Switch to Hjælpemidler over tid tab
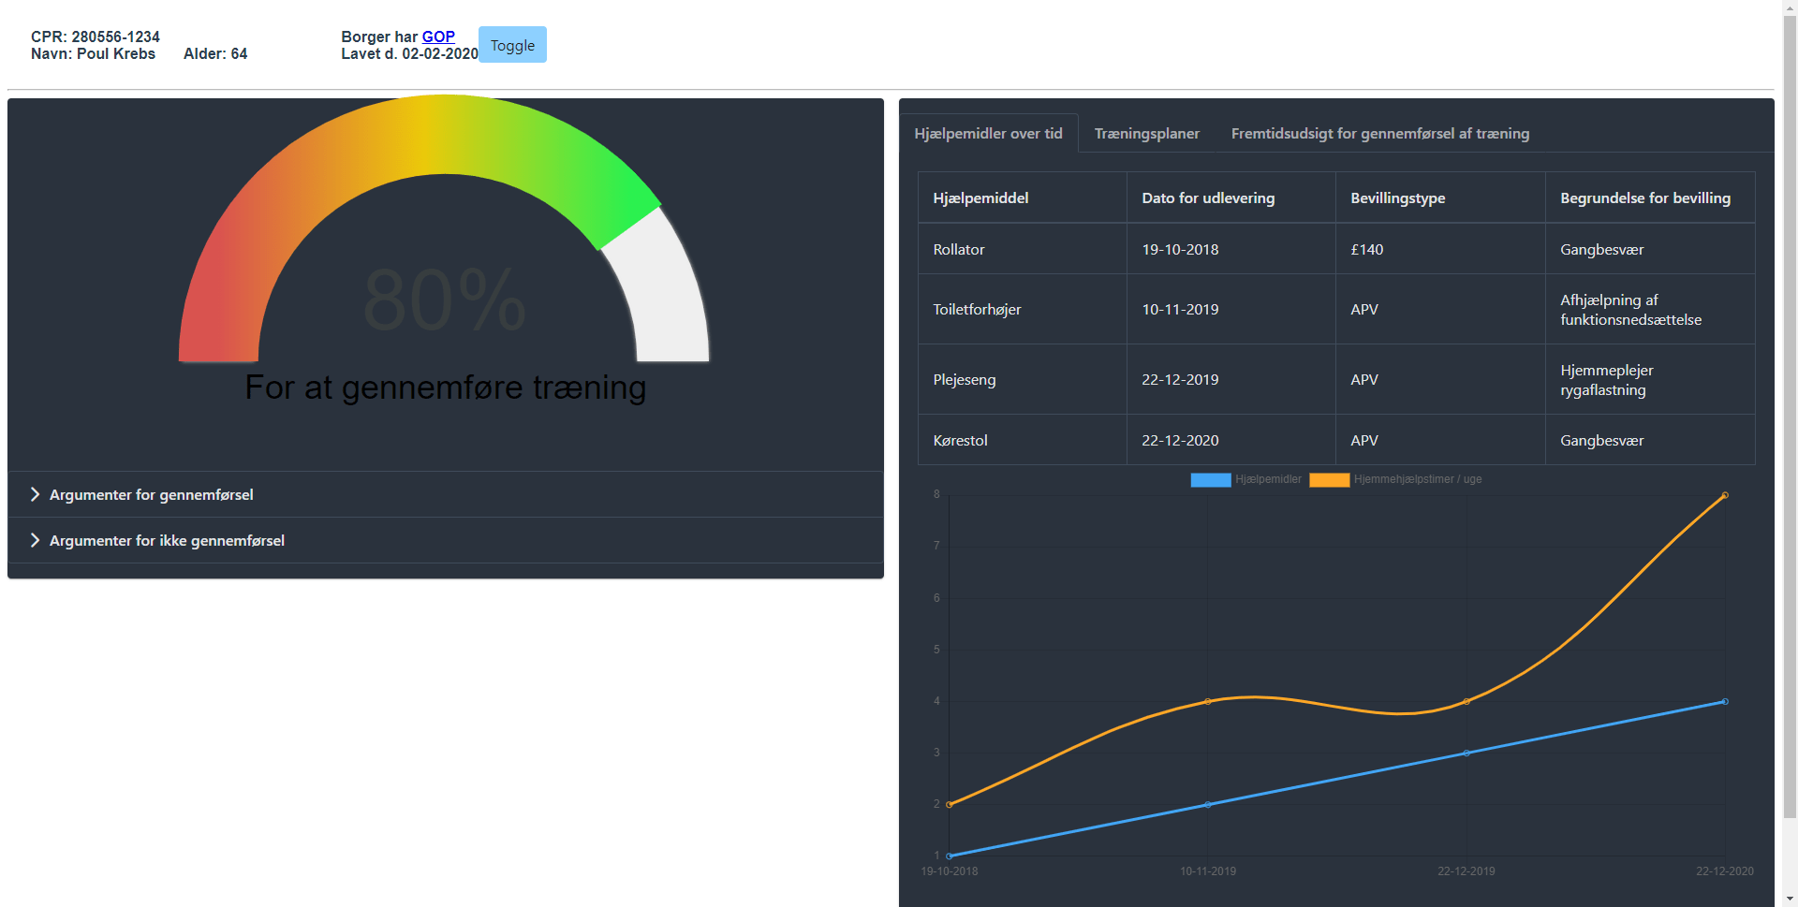Image resolution: width=1798 pixels, height=907 pixels. pos(988,133)
